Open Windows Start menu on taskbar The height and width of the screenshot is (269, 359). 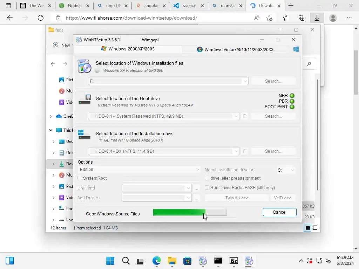coord(110,261)
